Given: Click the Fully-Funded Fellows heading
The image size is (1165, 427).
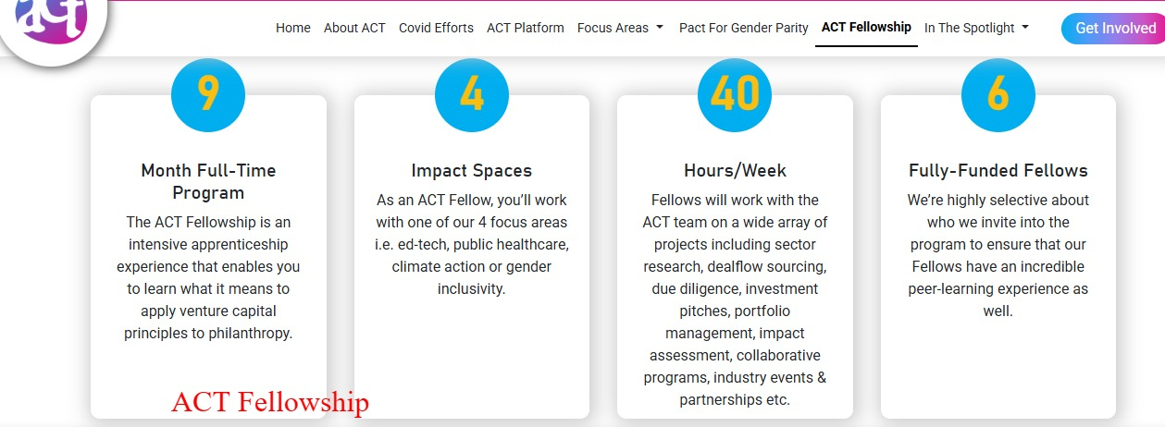Looking at the screenshot, I should [x=998, y=170].
